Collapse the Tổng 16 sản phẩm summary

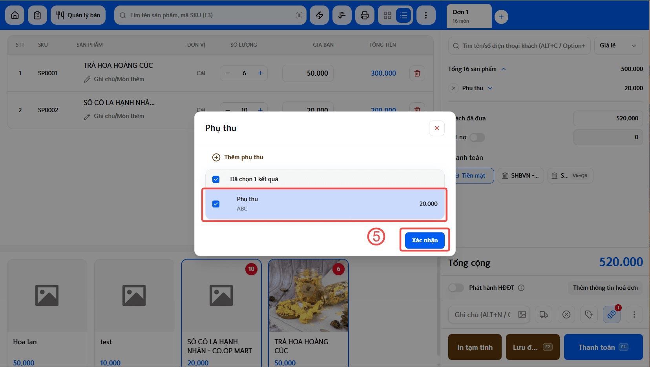504,69
